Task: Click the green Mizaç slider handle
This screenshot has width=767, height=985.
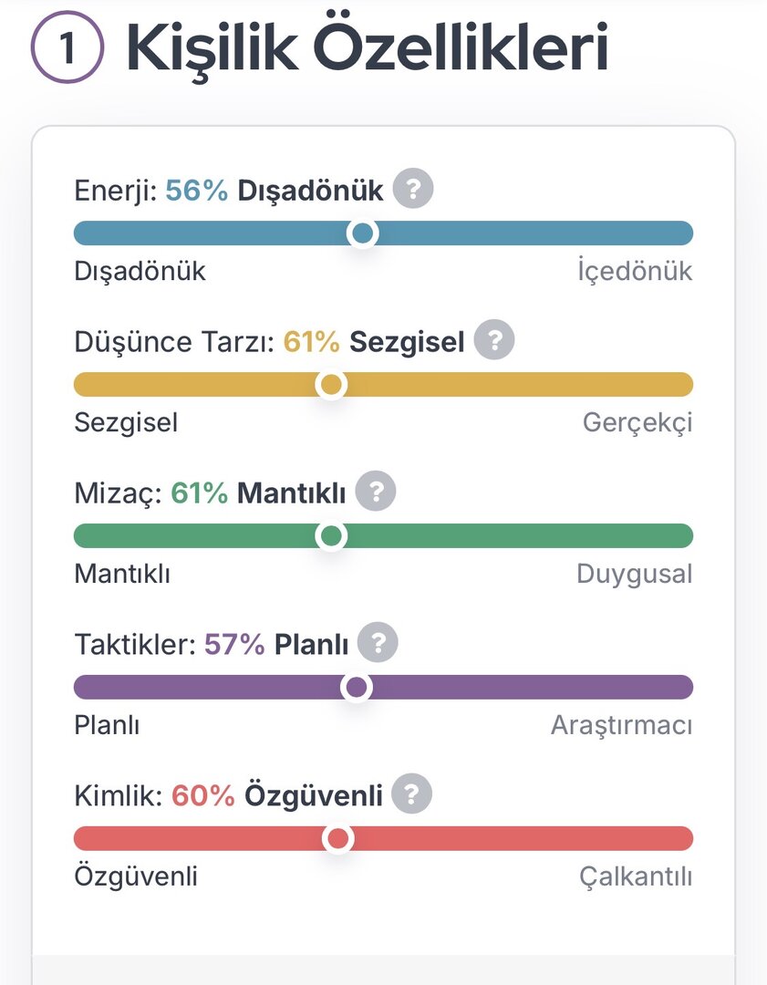Action: point(331,535)
